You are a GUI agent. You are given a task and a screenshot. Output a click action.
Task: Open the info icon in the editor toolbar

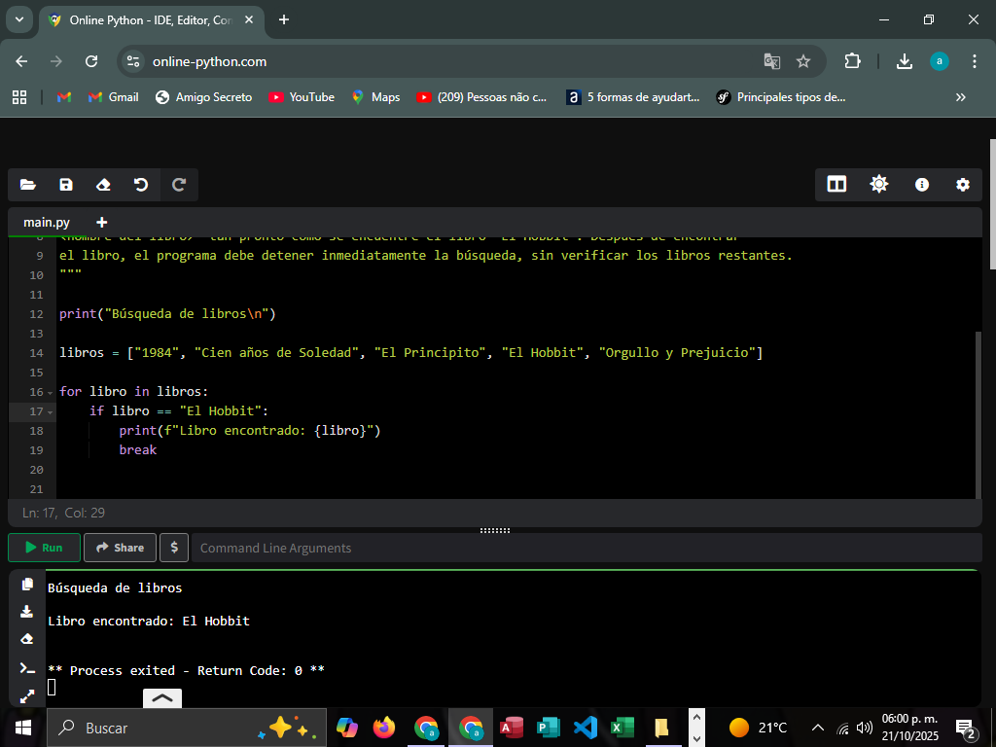(921, 185)
